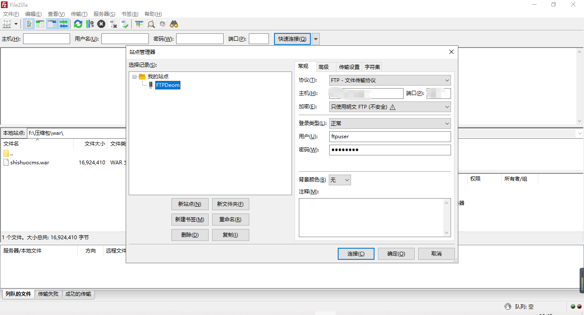This screenshot has height=315, width=584.
Task: Click the reconnect to last server icon
Action: point(125,24)
